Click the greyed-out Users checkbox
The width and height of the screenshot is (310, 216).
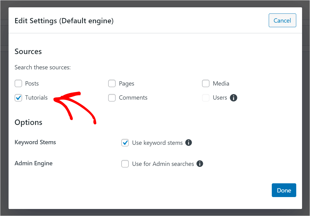tap(206, 98)
